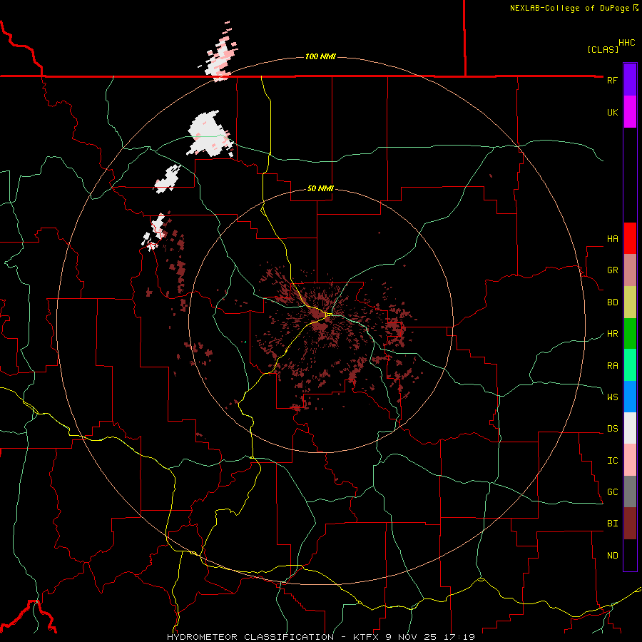Click the DS legend label
This screenshot has width=642, height=642.
[x=612, y=429]
